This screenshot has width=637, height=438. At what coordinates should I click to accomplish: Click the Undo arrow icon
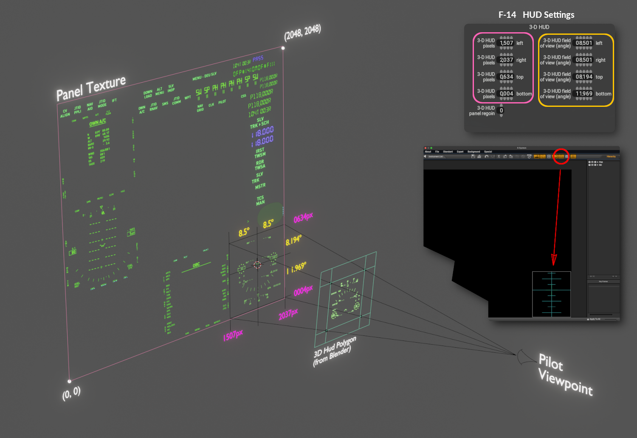486,156
